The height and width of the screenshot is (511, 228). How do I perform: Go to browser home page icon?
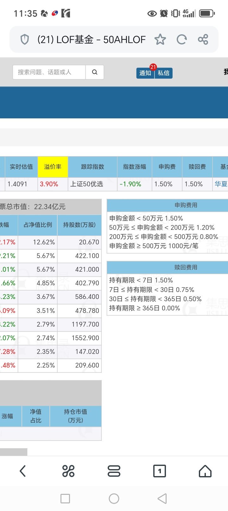coord(205,471)
